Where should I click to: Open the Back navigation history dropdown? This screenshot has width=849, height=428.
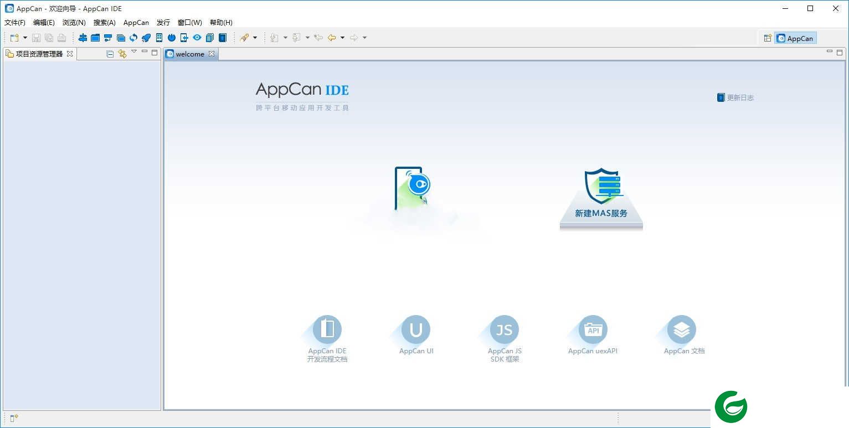click(x=342, y=38)
